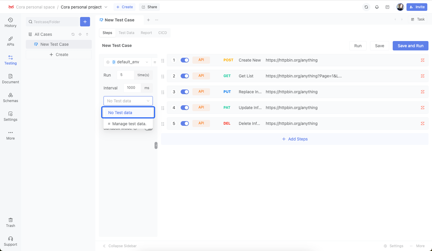Click the locate icon beside All Cases

[80, 34]
